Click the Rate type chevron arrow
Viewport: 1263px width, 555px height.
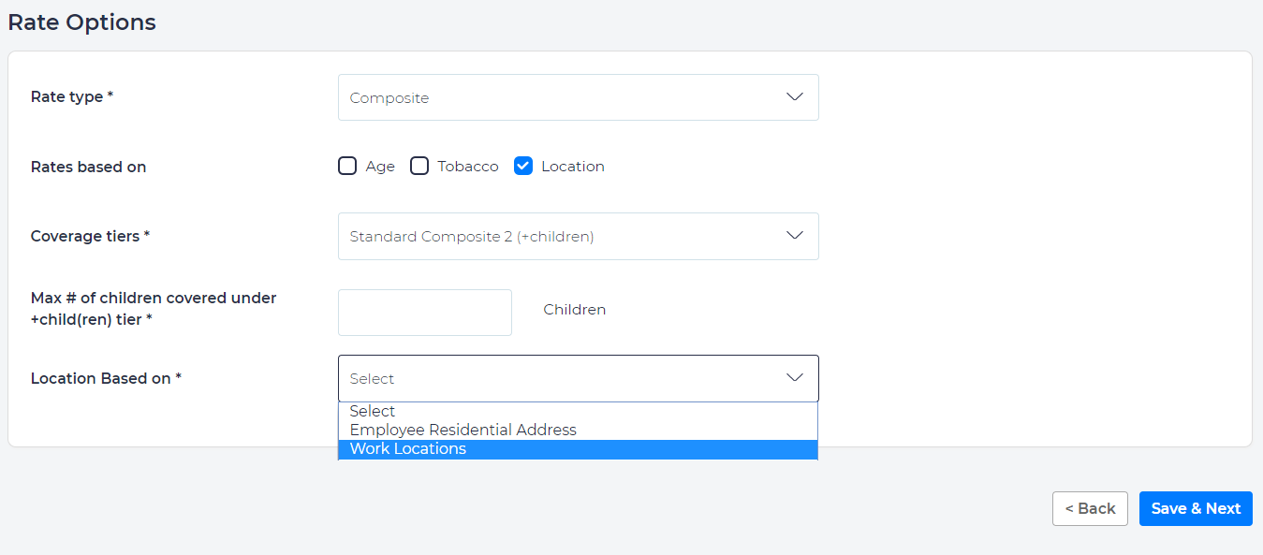click(795, 97)
